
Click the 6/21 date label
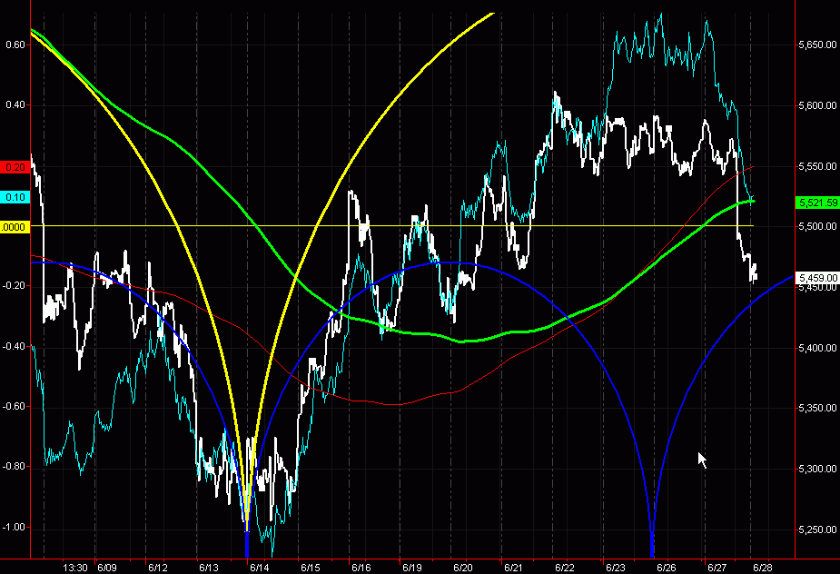[x=513, y=568]
